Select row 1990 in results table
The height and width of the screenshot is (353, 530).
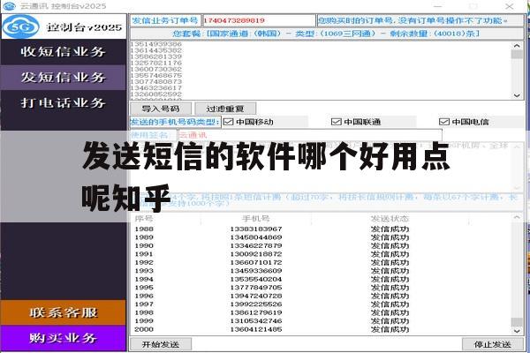[x=322, y=245]
